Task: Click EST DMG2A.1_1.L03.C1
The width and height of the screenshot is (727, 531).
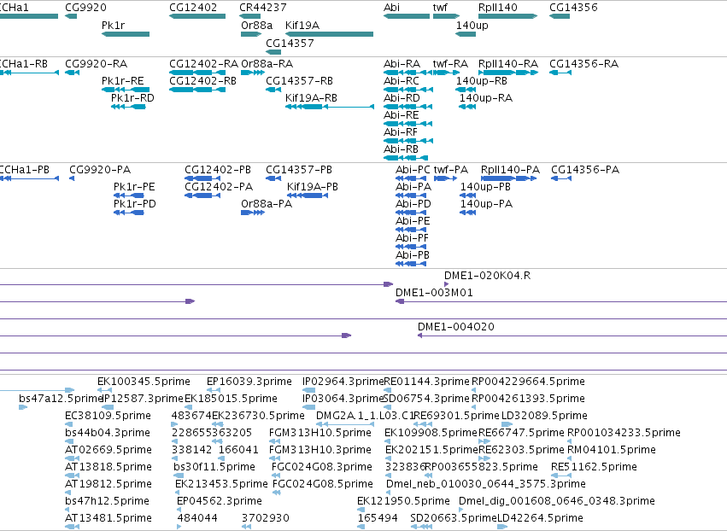Action: pyautogui.click(x=345, y=424)
